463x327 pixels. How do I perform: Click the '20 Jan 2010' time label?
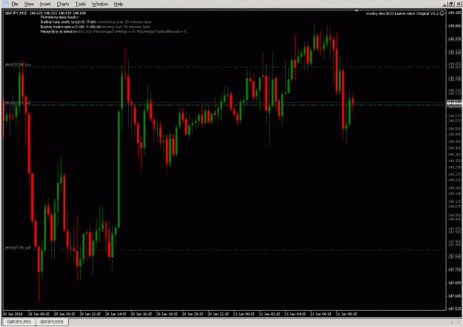13,314
